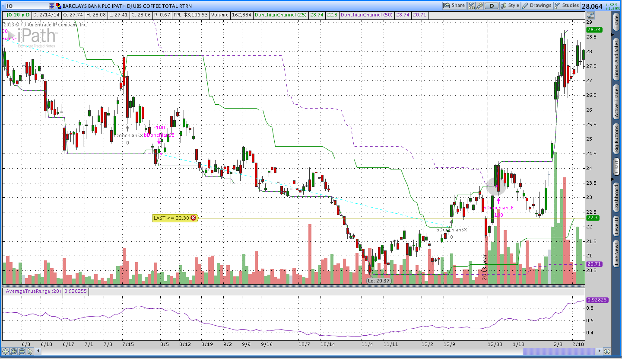Click the 162,334 volume value
The image size is (622, 359).
tap(242, 15)
